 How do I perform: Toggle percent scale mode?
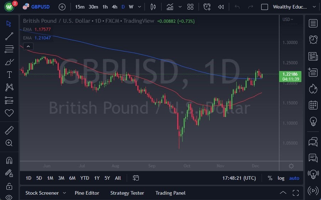(x=270, y=178)
